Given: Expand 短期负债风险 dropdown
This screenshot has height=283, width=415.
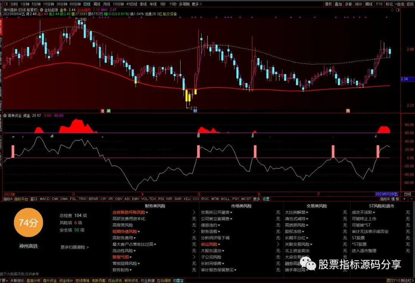Looking at the screenshot, I should 139,232.
